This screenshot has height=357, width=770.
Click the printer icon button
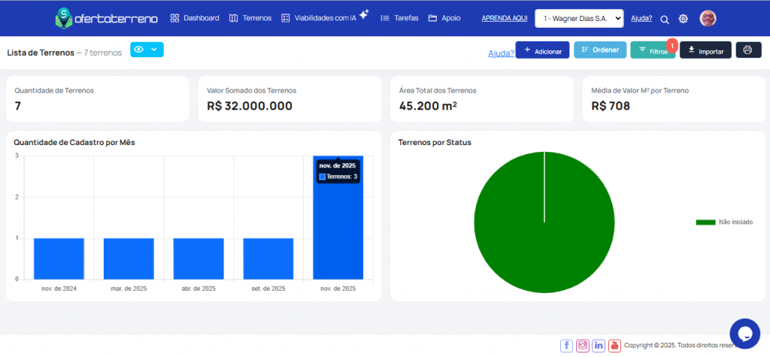(747, 50)
